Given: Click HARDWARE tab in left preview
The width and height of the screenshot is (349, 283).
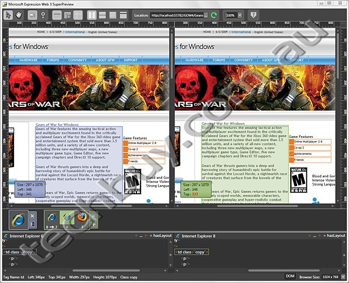Looking at the screenshot, I should pyautogui.click(x=28, y=60).
